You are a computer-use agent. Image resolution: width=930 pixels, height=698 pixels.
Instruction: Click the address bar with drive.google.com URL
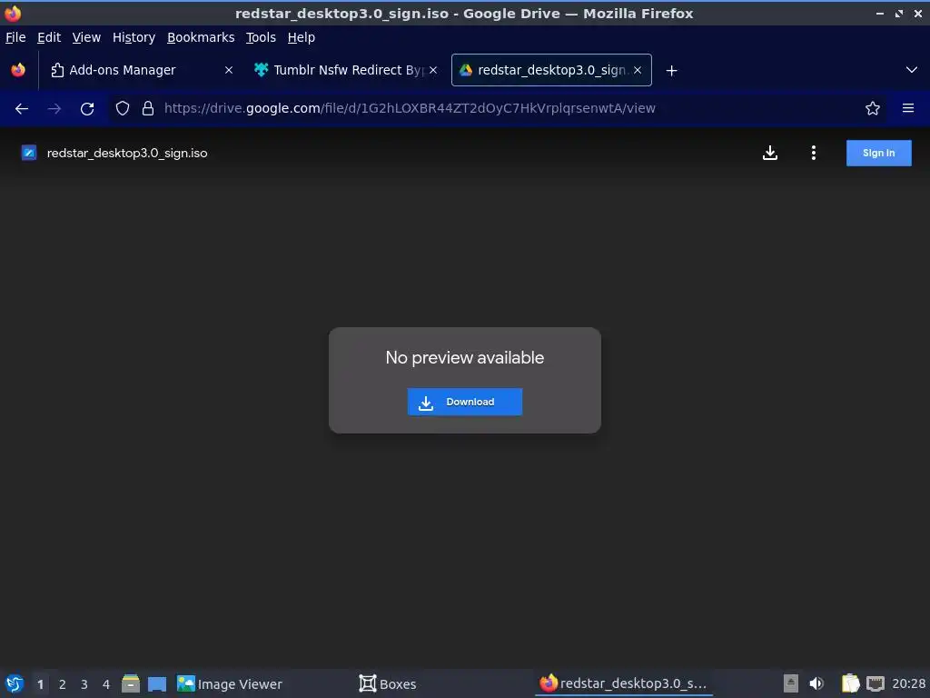499,108
